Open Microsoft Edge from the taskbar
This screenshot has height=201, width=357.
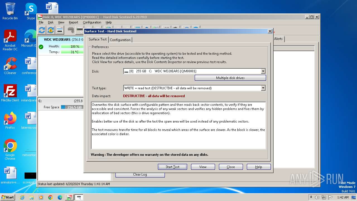click(60, 197)
